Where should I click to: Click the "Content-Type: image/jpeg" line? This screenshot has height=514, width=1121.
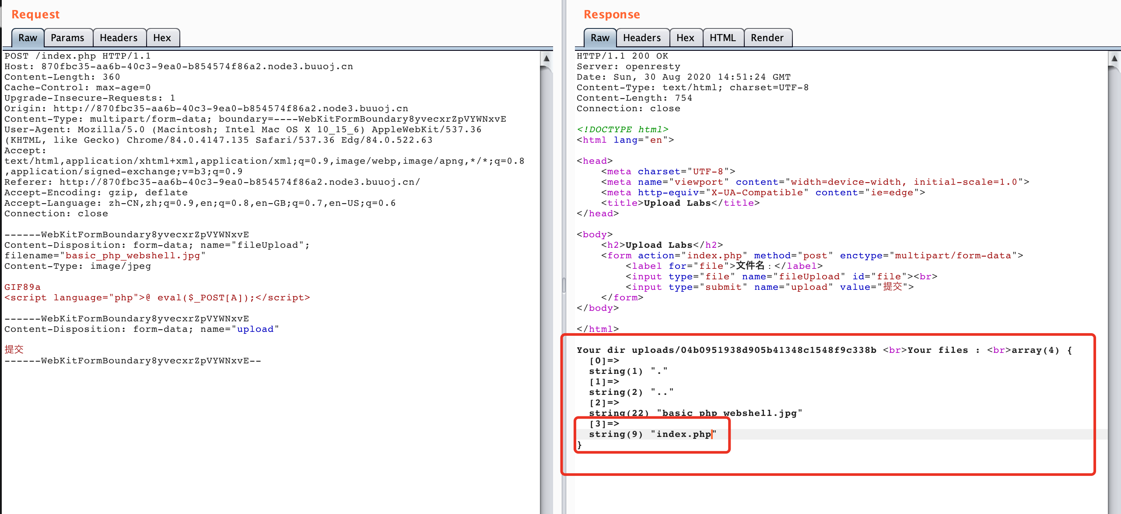(77, 266)
